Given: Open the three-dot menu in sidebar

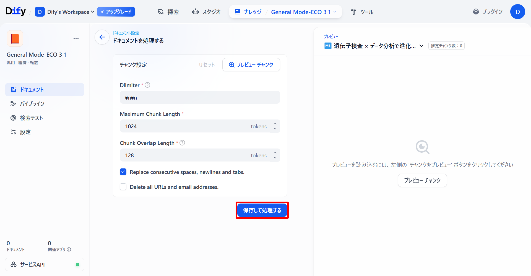Looking at the screenshot, I should tap(76, 38).
